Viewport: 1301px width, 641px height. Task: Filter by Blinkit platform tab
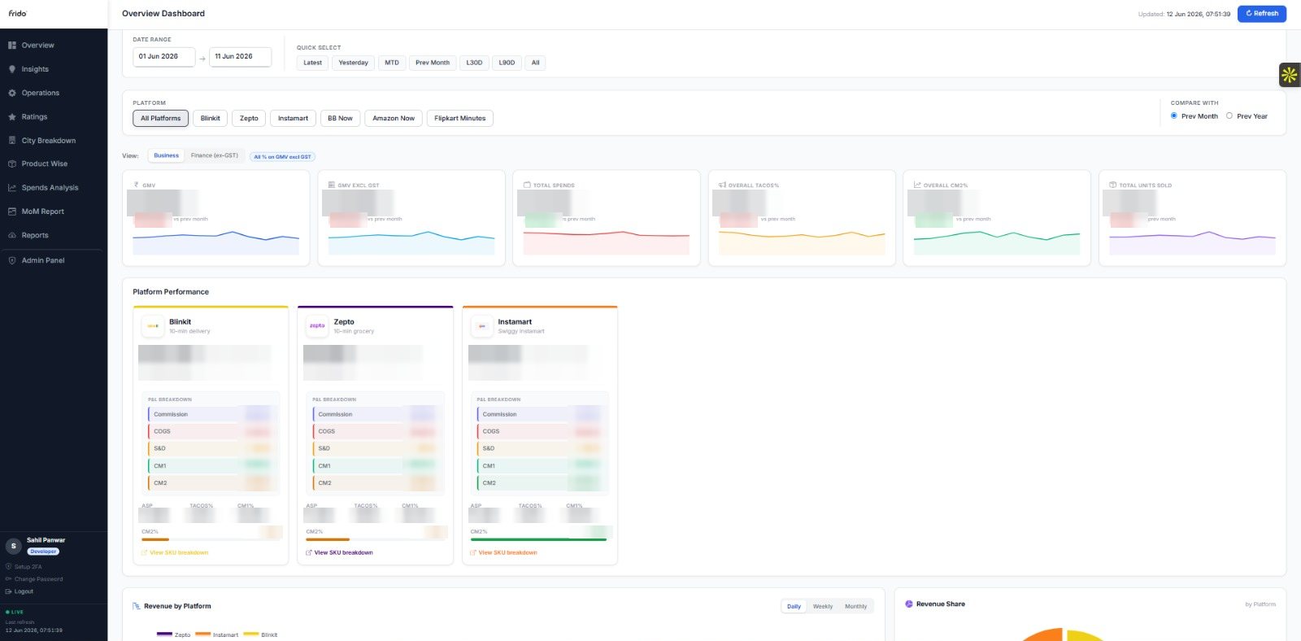point(211,119)
